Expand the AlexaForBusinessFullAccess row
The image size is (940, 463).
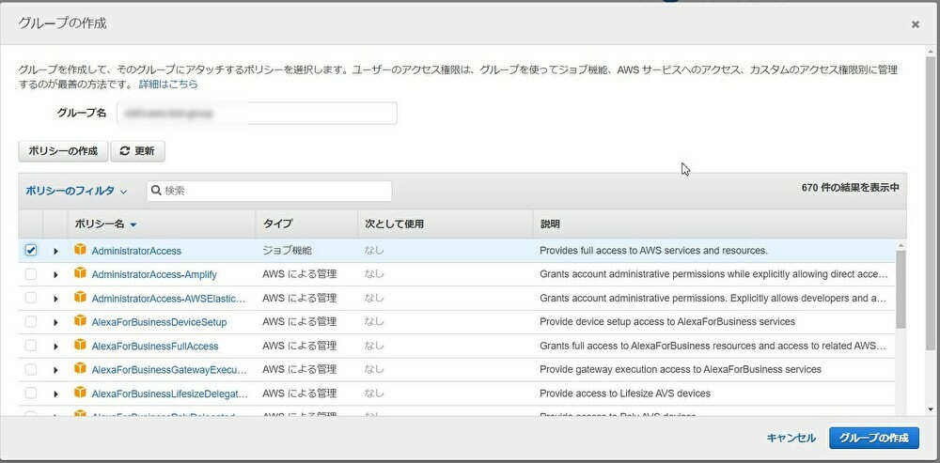(x=55, y=347)
